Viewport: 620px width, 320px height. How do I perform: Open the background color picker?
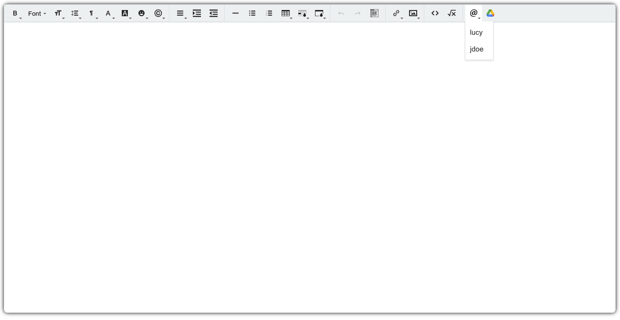point(126,13)
